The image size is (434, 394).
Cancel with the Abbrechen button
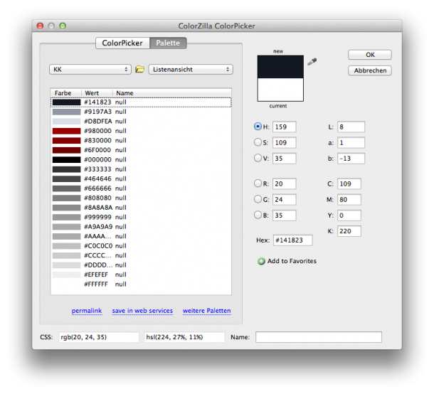[370, 70]
